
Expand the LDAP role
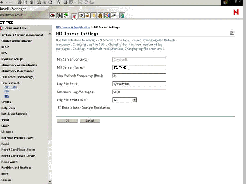tap(5, 126)
